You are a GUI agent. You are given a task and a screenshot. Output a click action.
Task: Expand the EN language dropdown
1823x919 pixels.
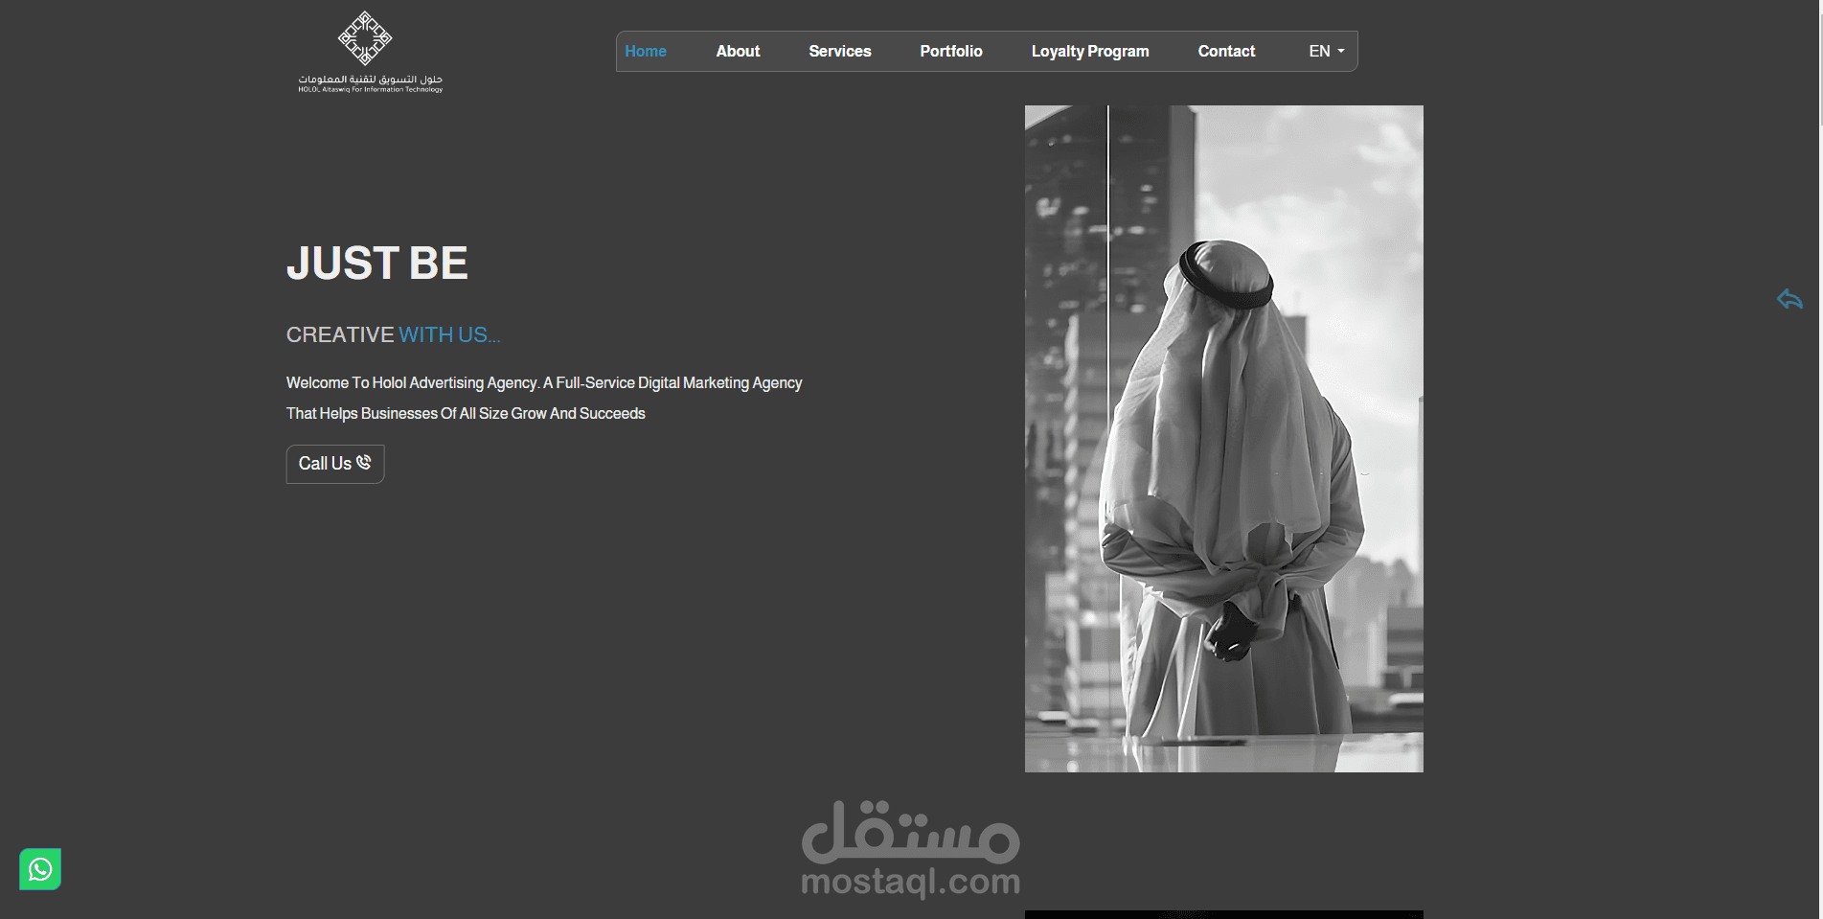1327,51
